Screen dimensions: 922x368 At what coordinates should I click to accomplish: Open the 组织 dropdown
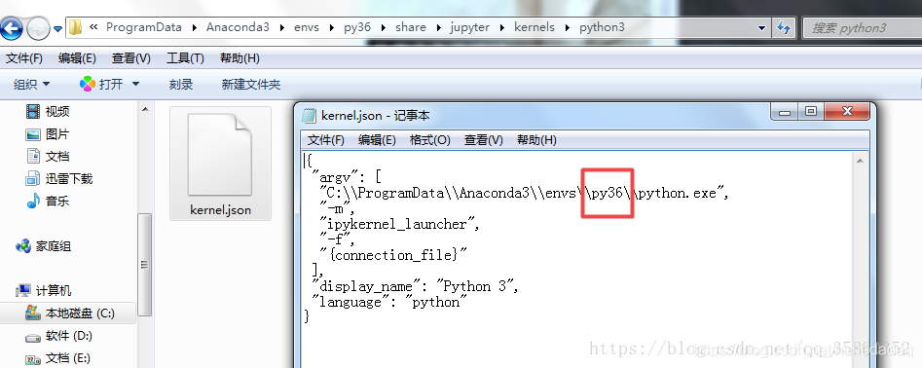[32, 85]
